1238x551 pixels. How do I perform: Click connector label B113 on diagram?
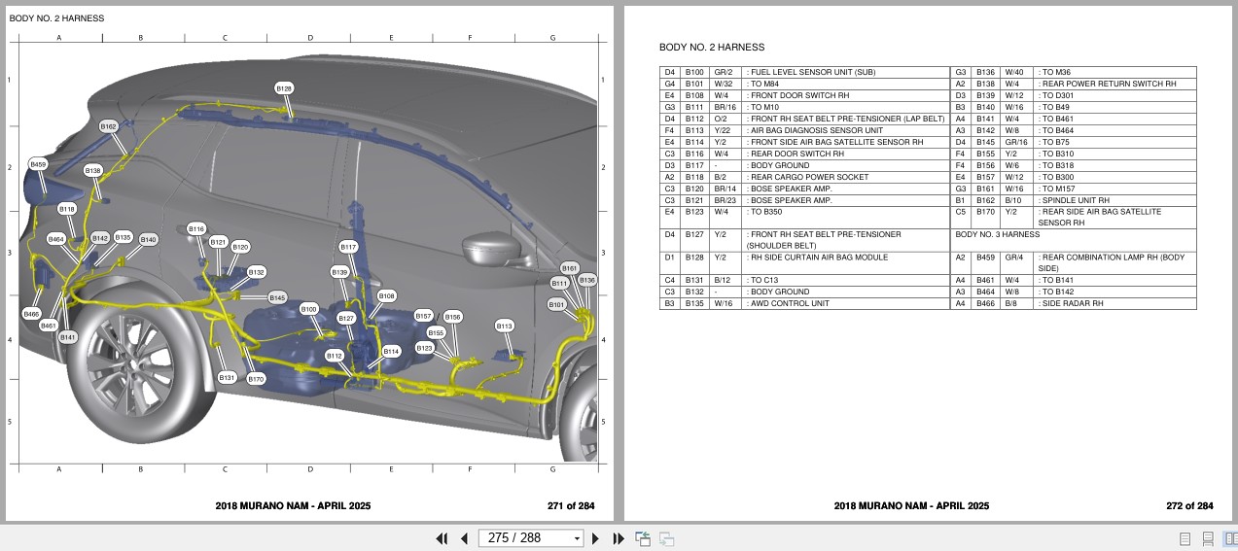tap(504, 327)
